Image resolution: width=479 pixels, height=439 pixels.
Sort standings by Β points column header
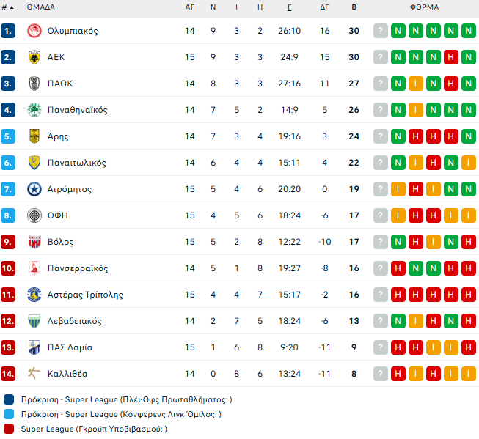354,7
